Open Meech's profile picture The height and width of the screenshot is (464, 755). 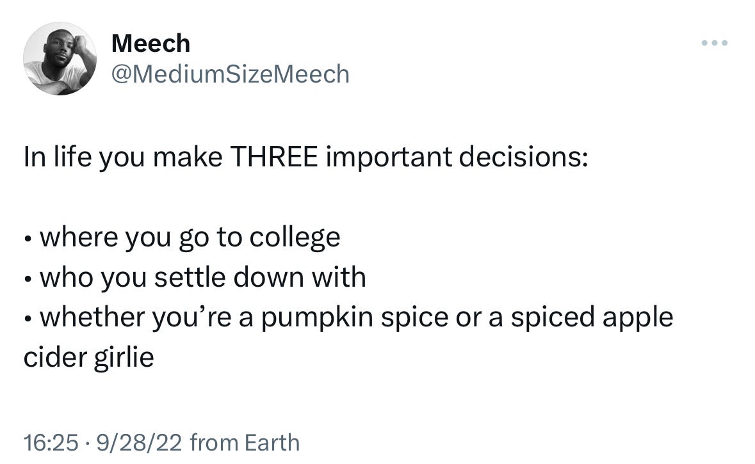click(60, 58)
